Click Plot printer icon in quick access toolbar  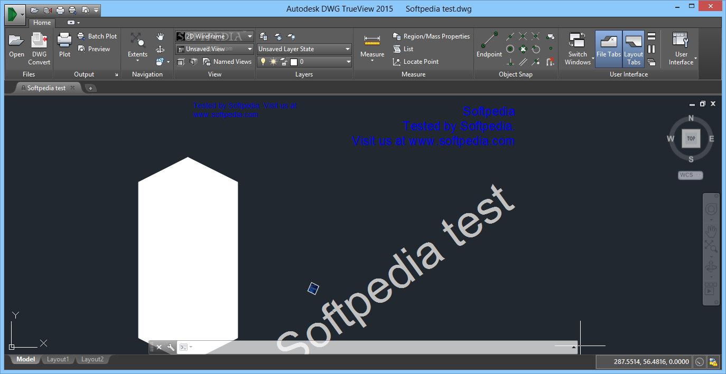[x=60, y=9]
